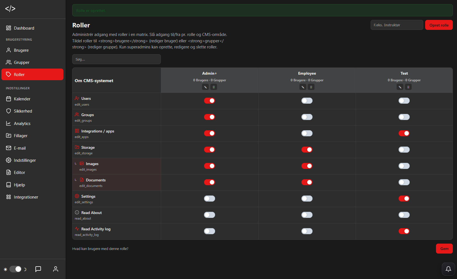Screen dimensions: 457x279
Task: Disable Integrations / apps permission for Test
Action: click(404, 133)
